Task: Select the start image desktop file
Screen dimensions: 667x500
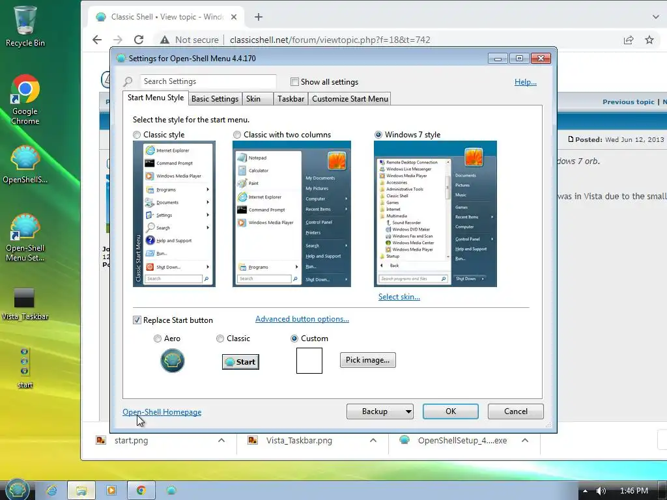Action: (25, 368)
